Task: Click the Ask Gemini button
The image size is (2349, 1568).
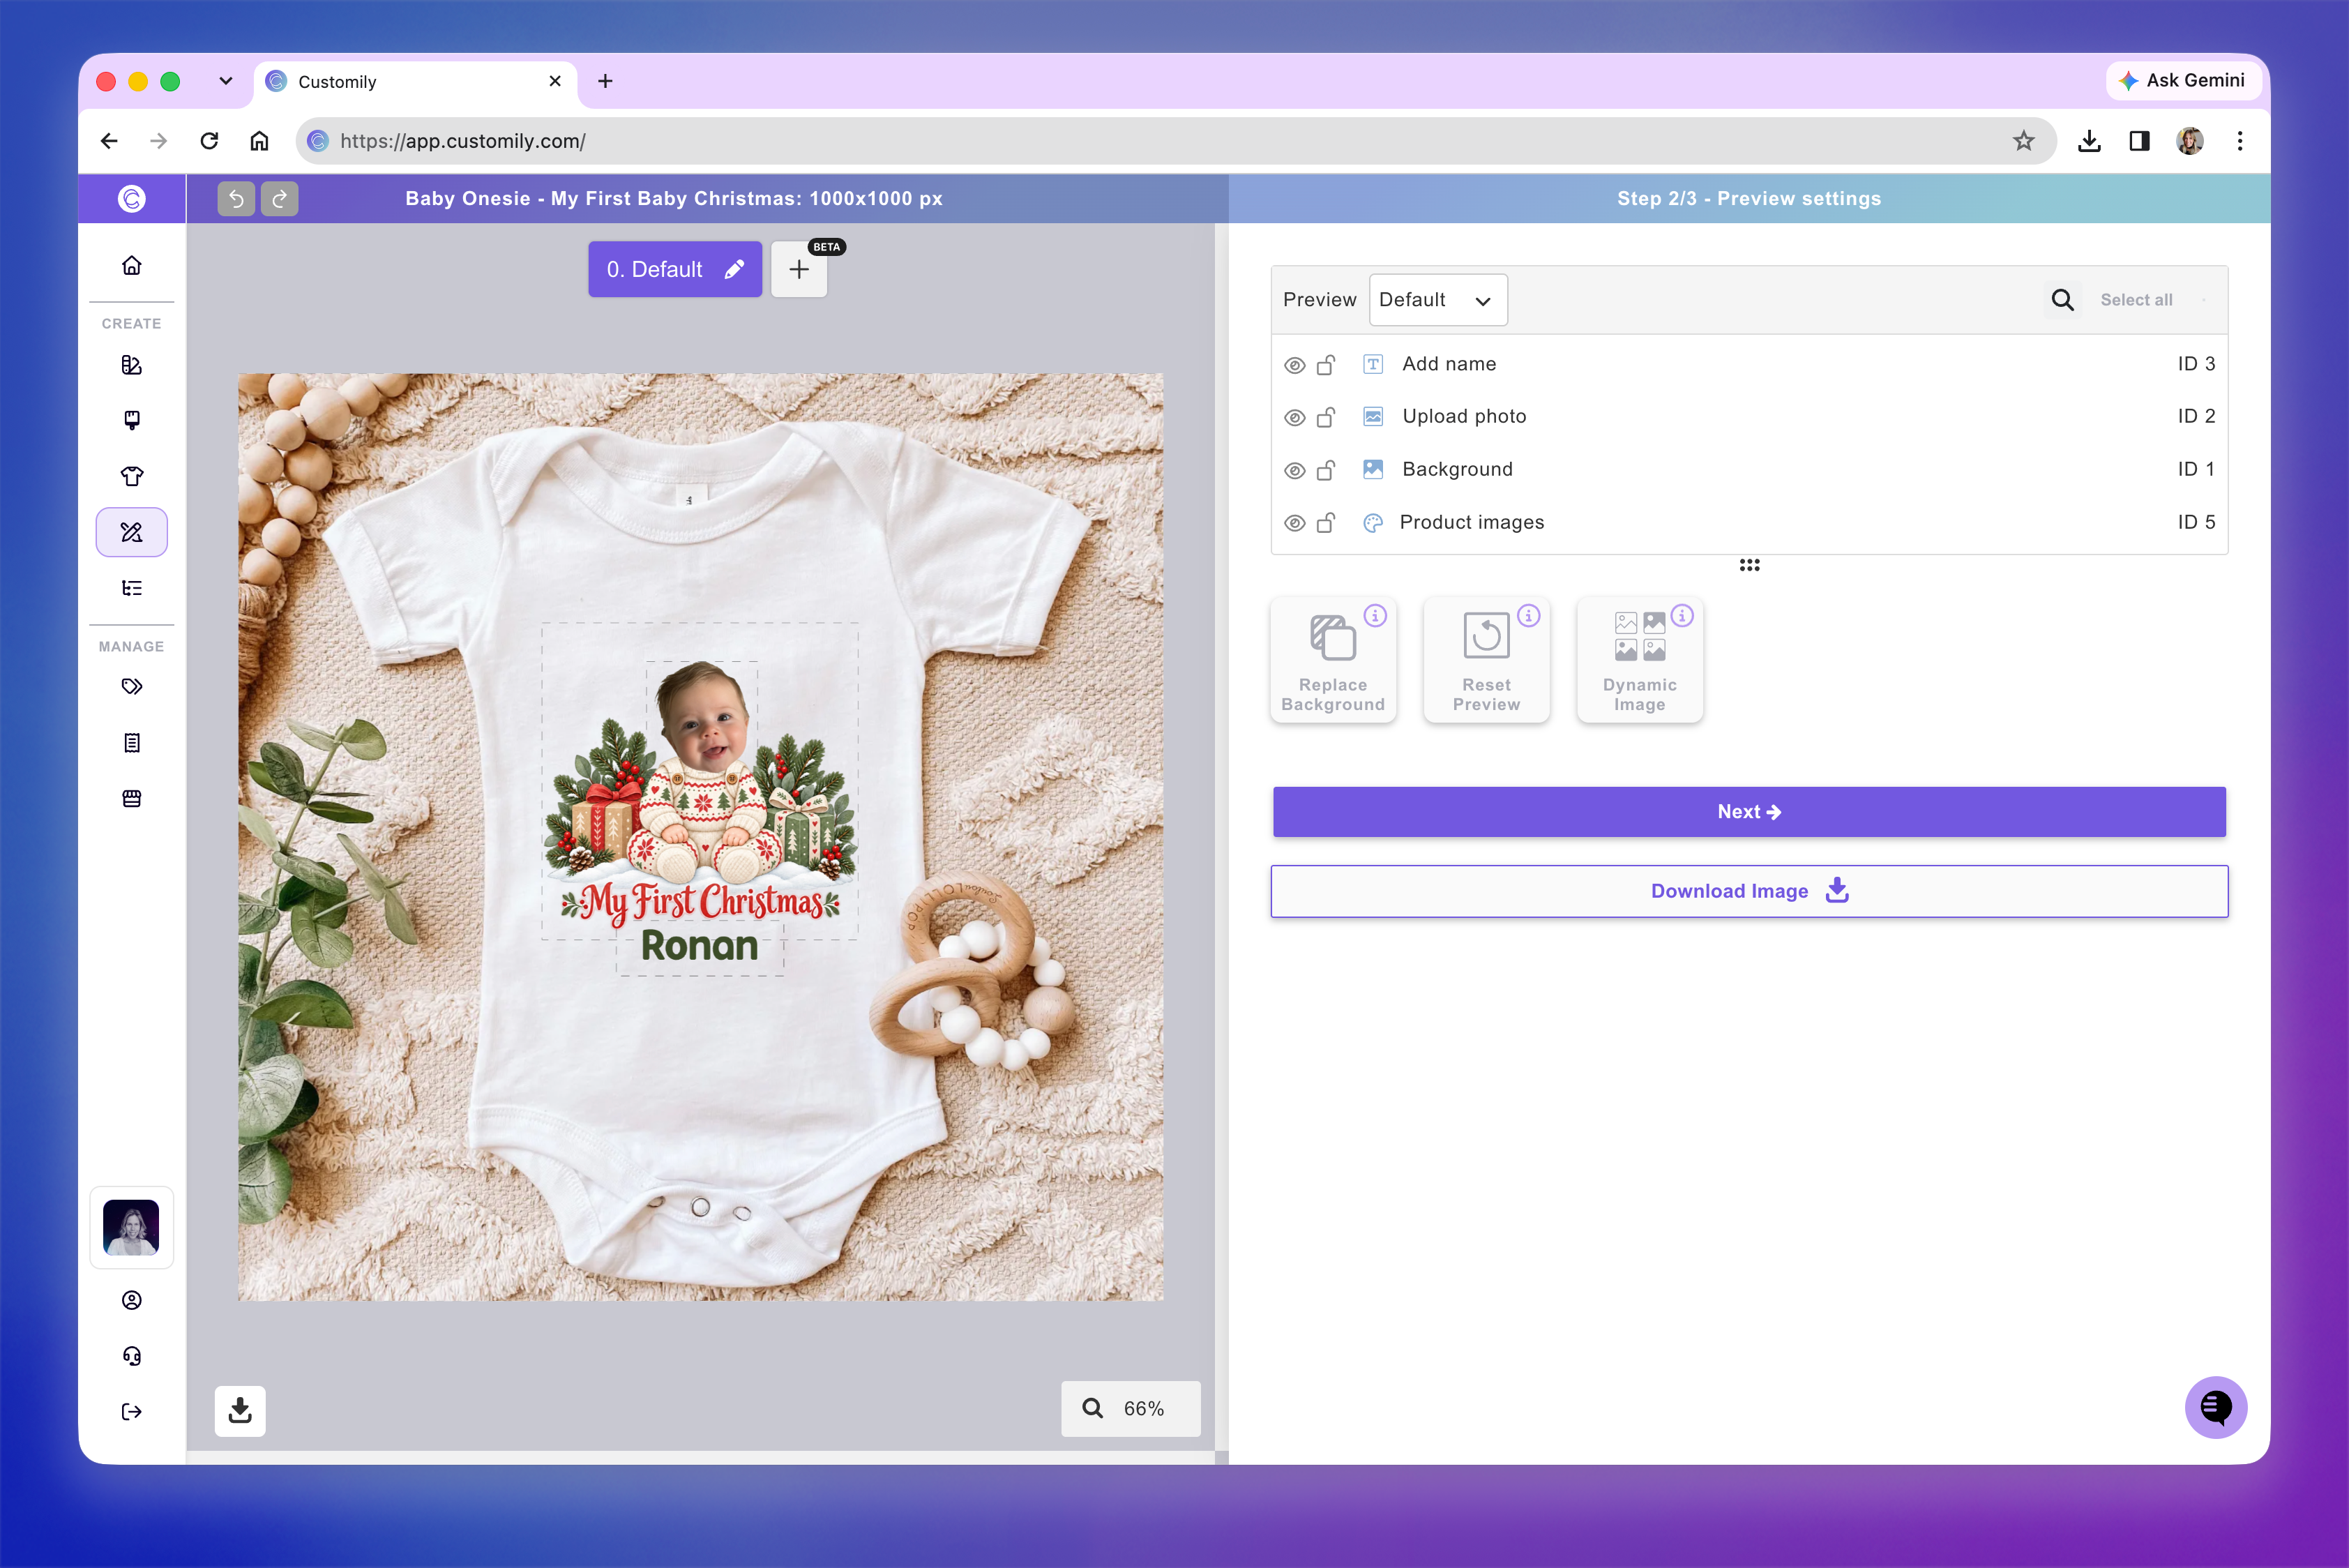Action: click(2183, 80)
